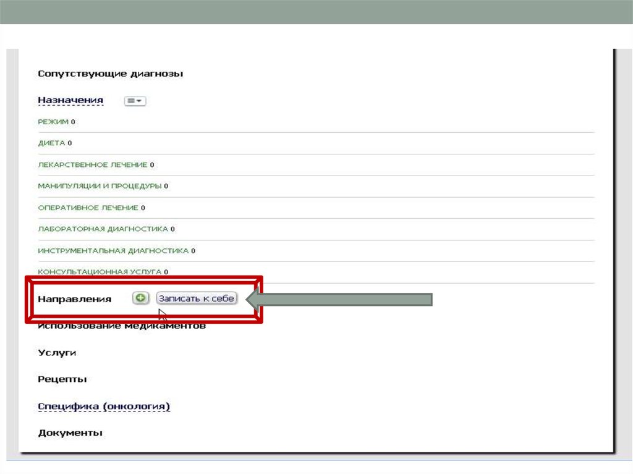The image size is (633, 474).
Task: Click the green plus icon beside Направления
Action: [141, 298]
